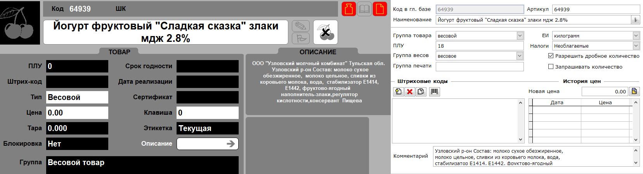643x174 pixels.
Task: Click the Артикул field 64939
Action: [596, 9]
